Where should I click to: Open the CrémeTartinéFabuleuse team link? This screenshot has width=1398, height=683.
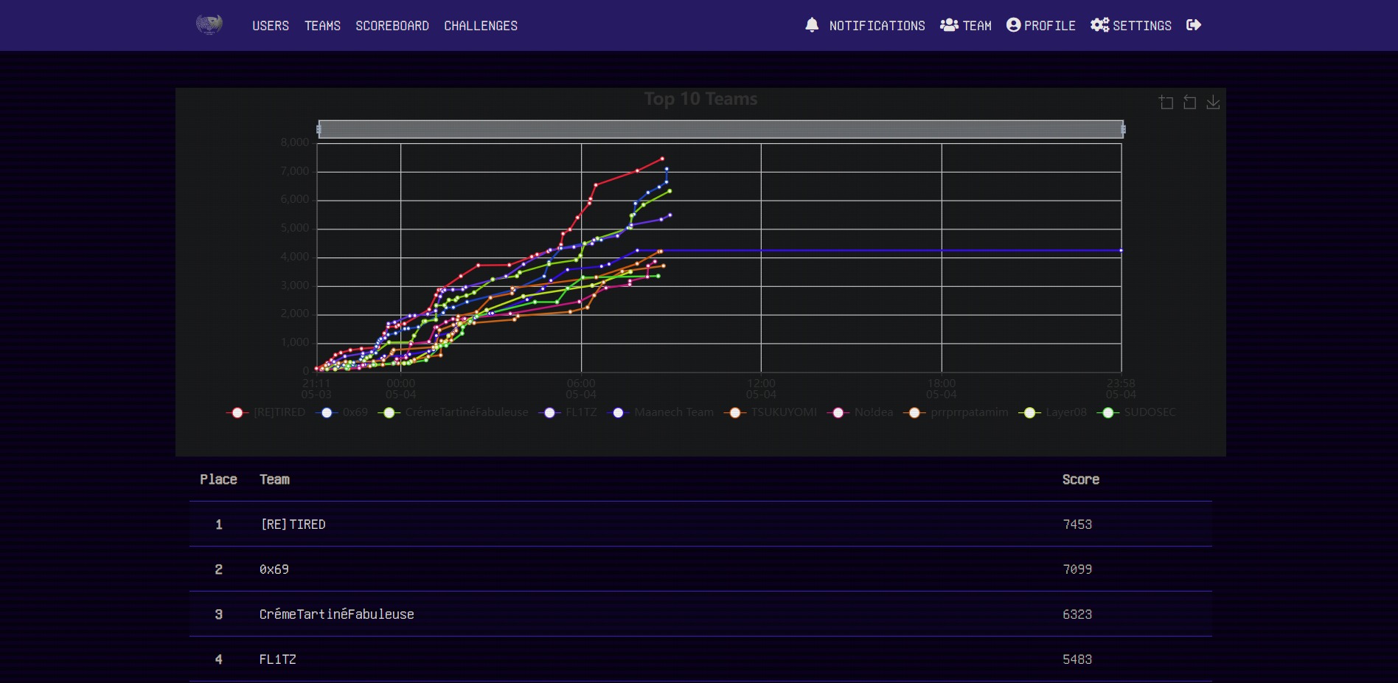336,614
